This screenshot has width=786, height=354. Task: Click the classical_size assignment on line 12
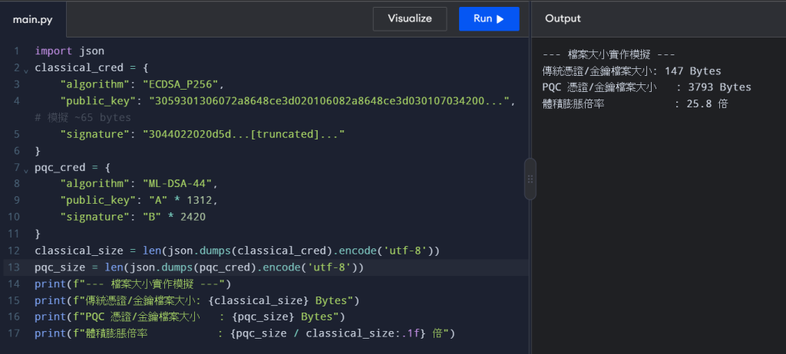coord(237,251)
